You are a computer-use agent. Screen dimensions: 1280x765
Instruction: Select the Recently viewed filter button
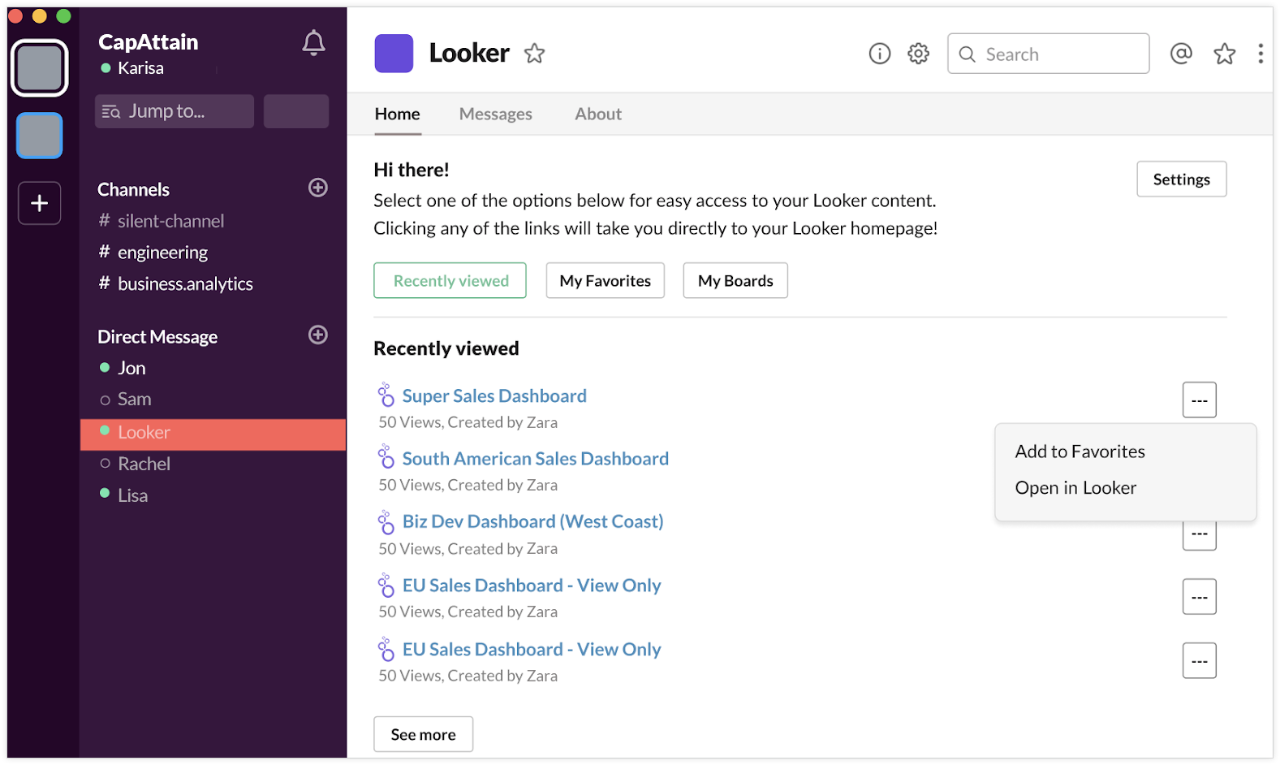(450, 280)
